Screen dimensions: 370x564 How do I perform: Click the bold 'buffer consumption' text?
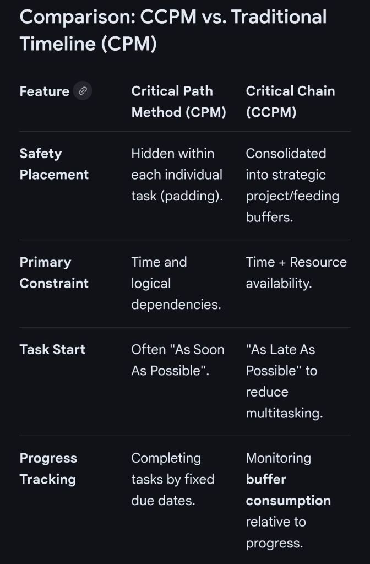pyautogui.click(x=288, y=490)
